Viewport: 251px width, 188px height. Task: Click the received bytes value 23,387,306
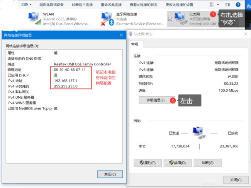(x=229, y=146)
